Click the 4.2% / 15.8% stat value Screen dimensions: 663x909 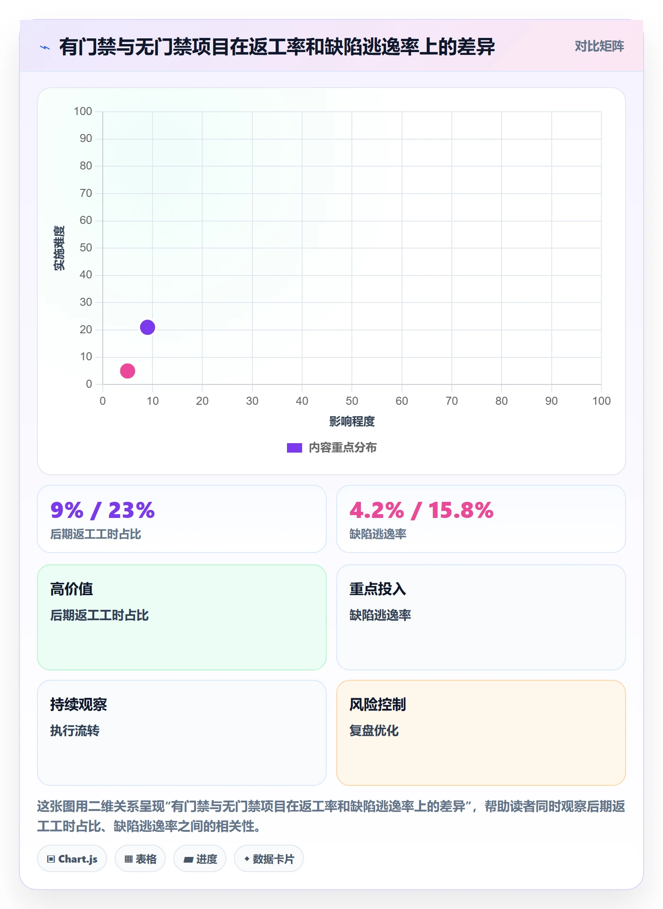coord(421,510)
